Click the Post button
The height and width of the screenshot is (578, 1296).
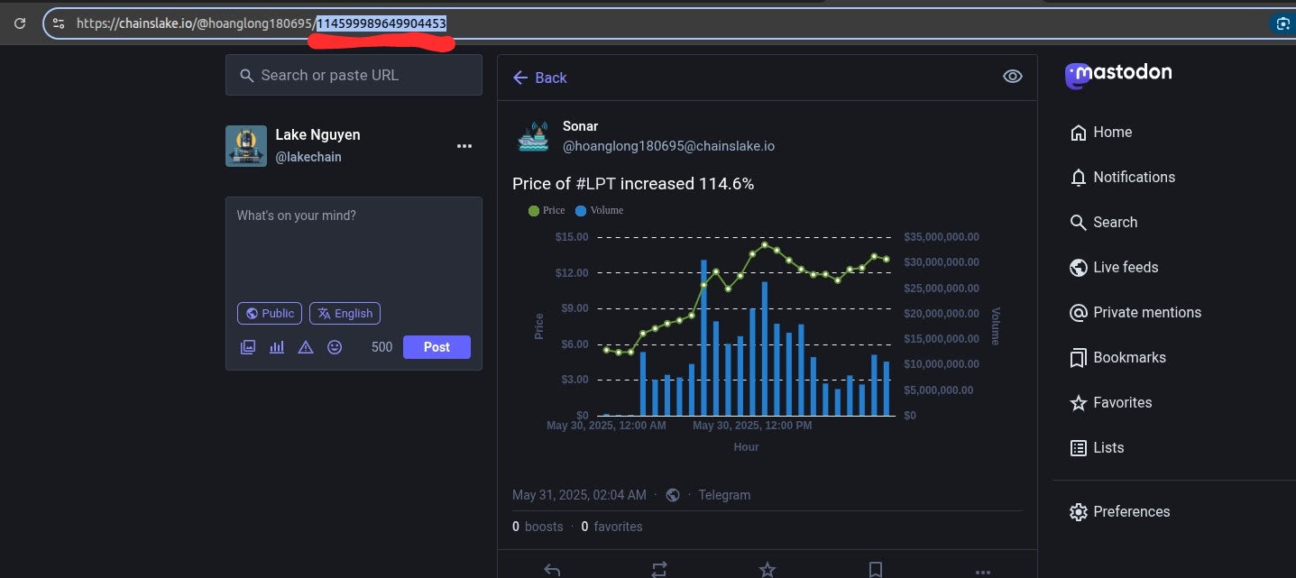(x=437, y=347)
